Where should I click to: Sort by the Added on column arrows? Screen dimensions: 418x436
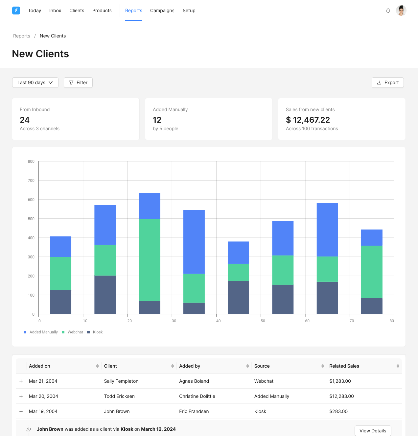(x=97, y=366)
